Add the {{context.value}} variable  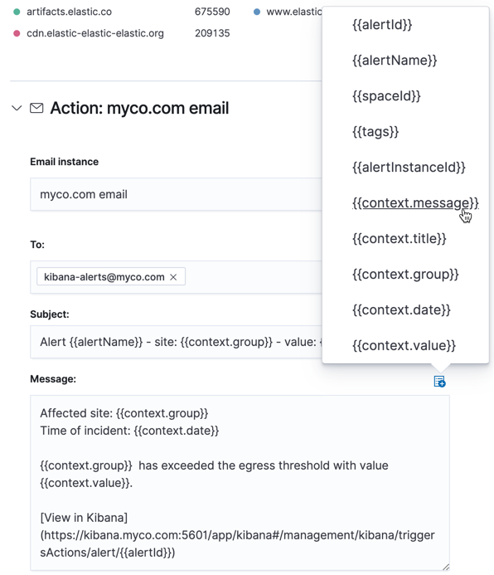404,345
